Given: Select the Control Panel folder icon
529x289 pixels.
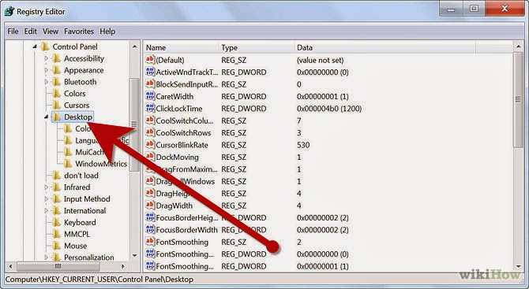Looking at the screenshot, I should tap(45, 46).
